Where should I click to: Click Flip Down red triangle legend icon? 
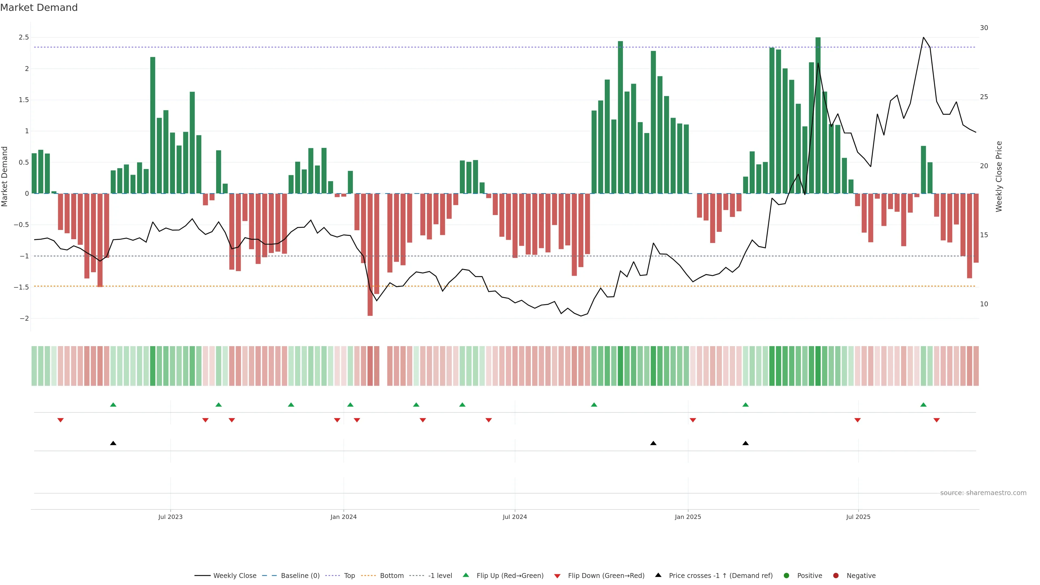[557, 576]
